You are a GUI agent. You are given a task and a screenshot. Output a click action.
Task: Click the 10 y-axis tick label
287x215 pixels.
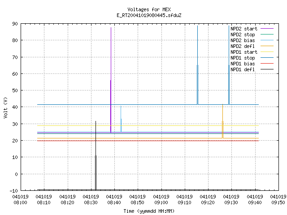15,157
